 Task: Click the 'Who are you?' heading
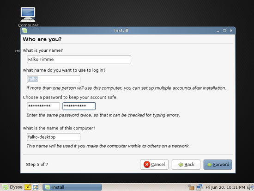pos(42,39)
